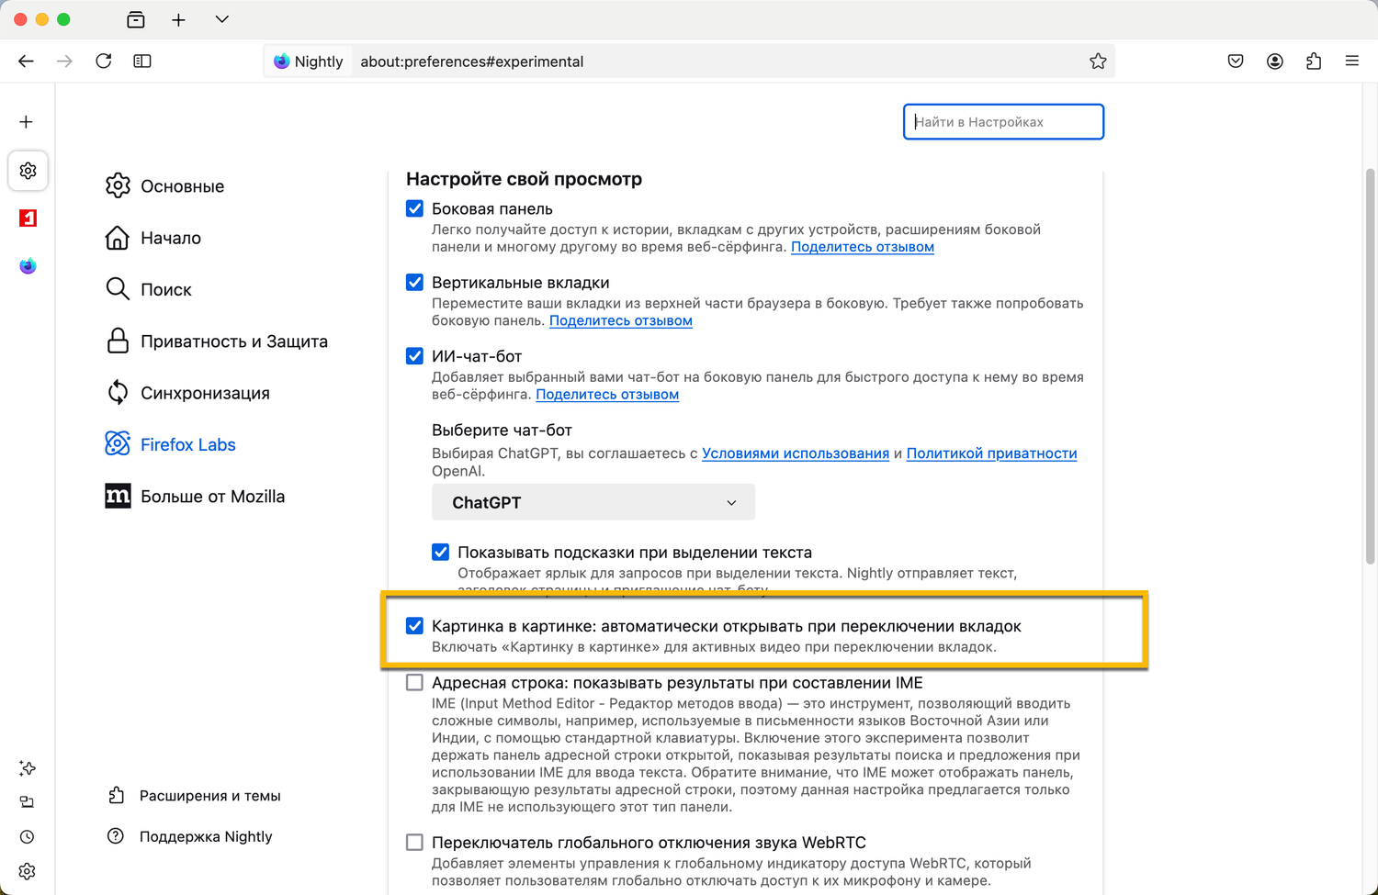Open the synced tabs sidebar icon
The width and height of the screenshot is (1378, 895).
point(28,802)
